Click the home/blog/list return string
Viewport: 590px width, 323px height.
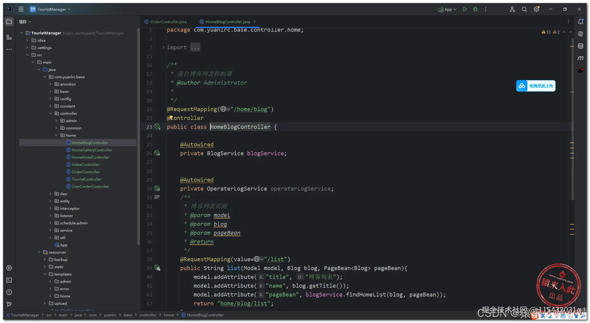tap(243, 303)
